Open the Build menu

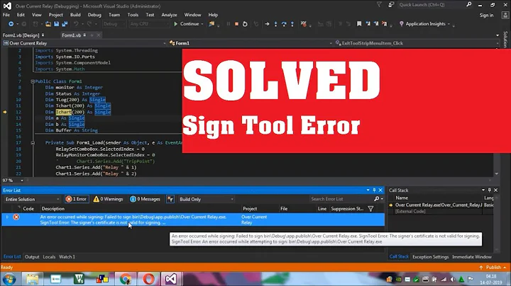click(x=75, y=15)
